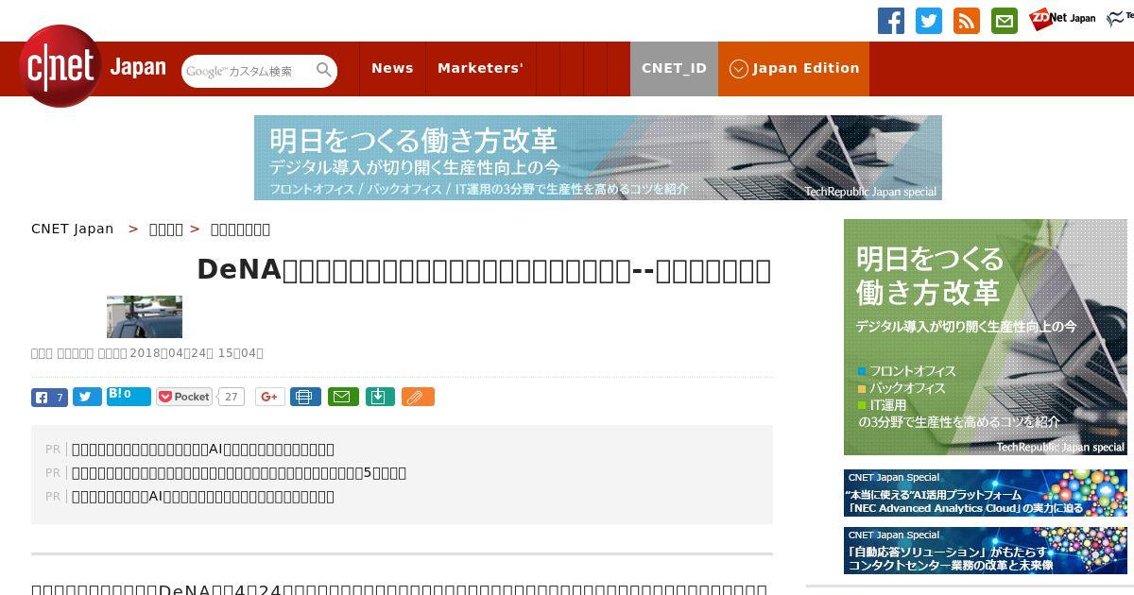The width and height of the screenshot is (1134, 595).
Task: Print the article using the printer icon
Action: coord(305,397)
